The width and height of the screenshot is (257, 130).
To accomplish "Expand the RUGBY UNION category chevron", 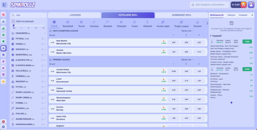I will (45, 97).
